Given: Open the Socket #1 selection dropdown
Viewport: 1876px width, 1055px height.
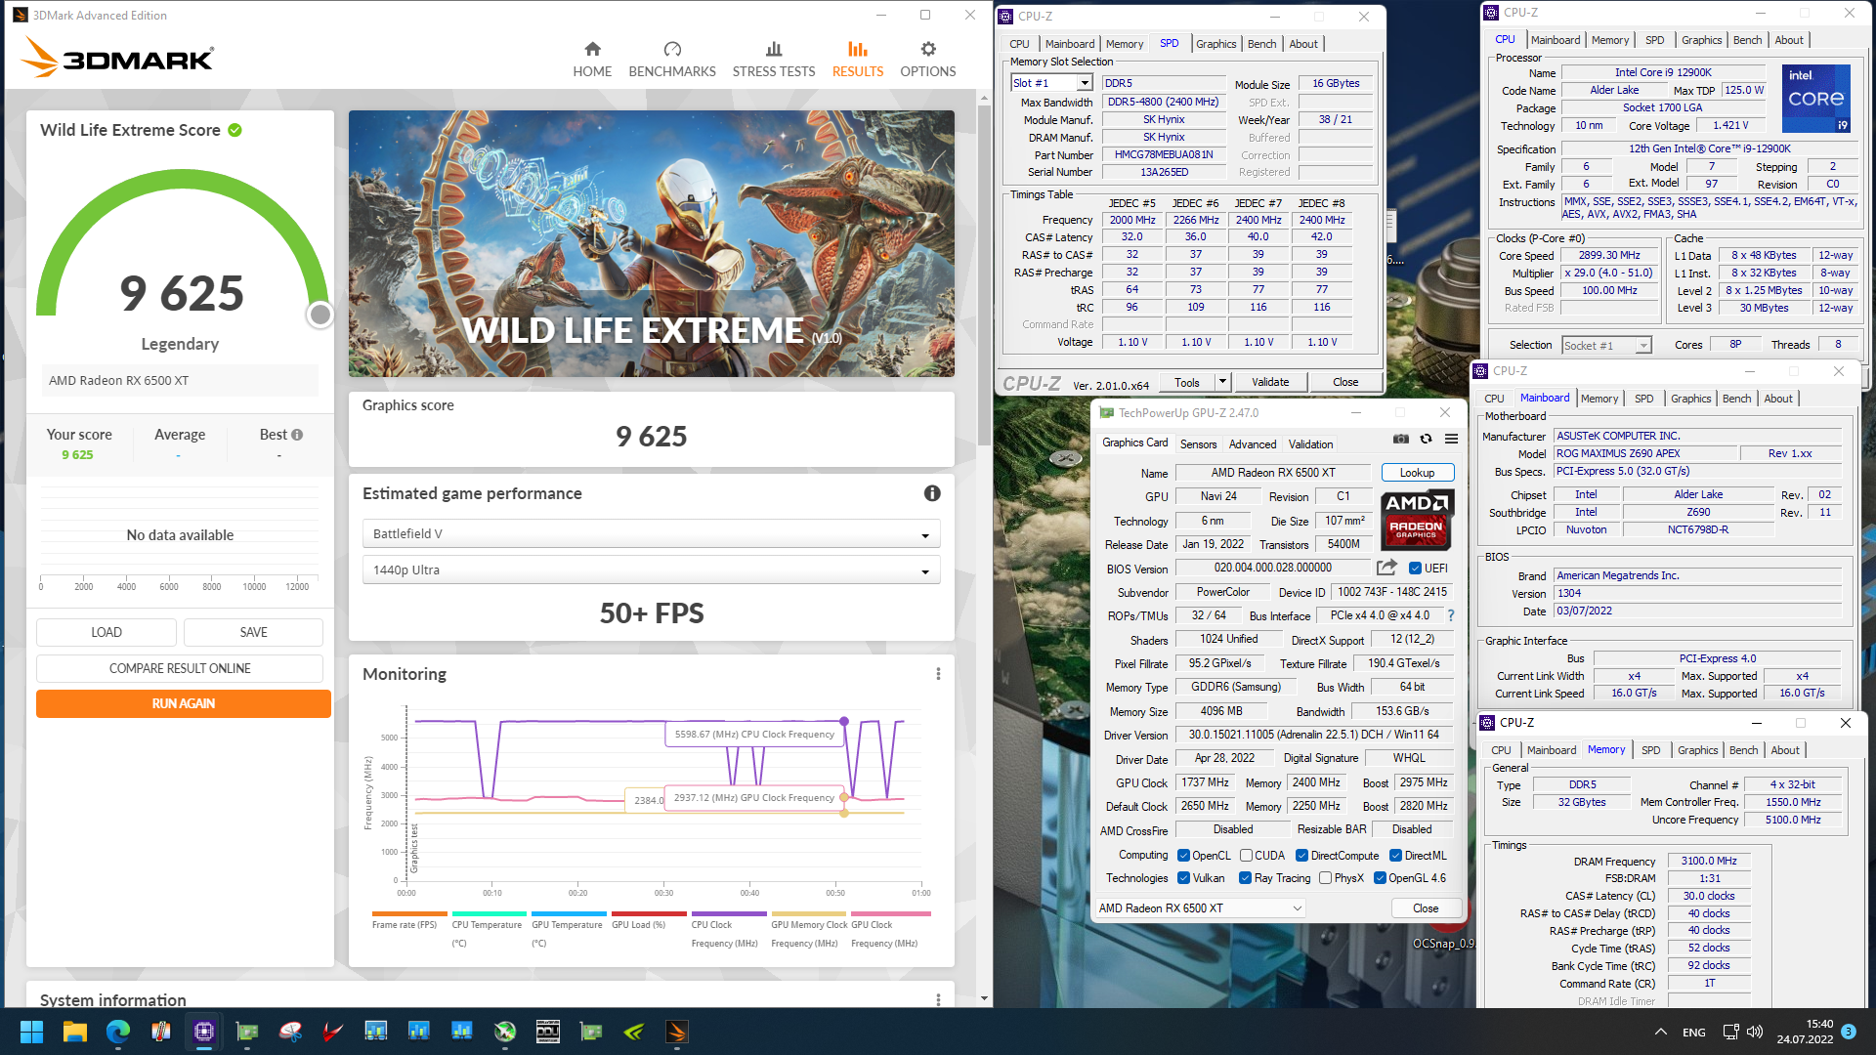Looking at the screenshot, I should (1605, 345).
